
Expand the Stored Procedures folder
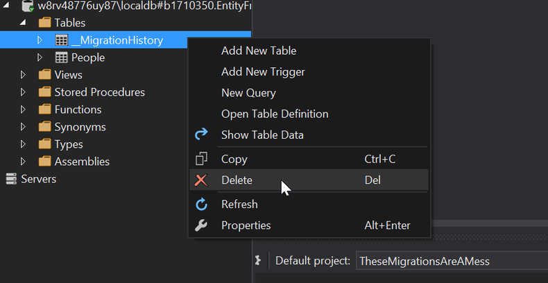click(x=23, y=92)
